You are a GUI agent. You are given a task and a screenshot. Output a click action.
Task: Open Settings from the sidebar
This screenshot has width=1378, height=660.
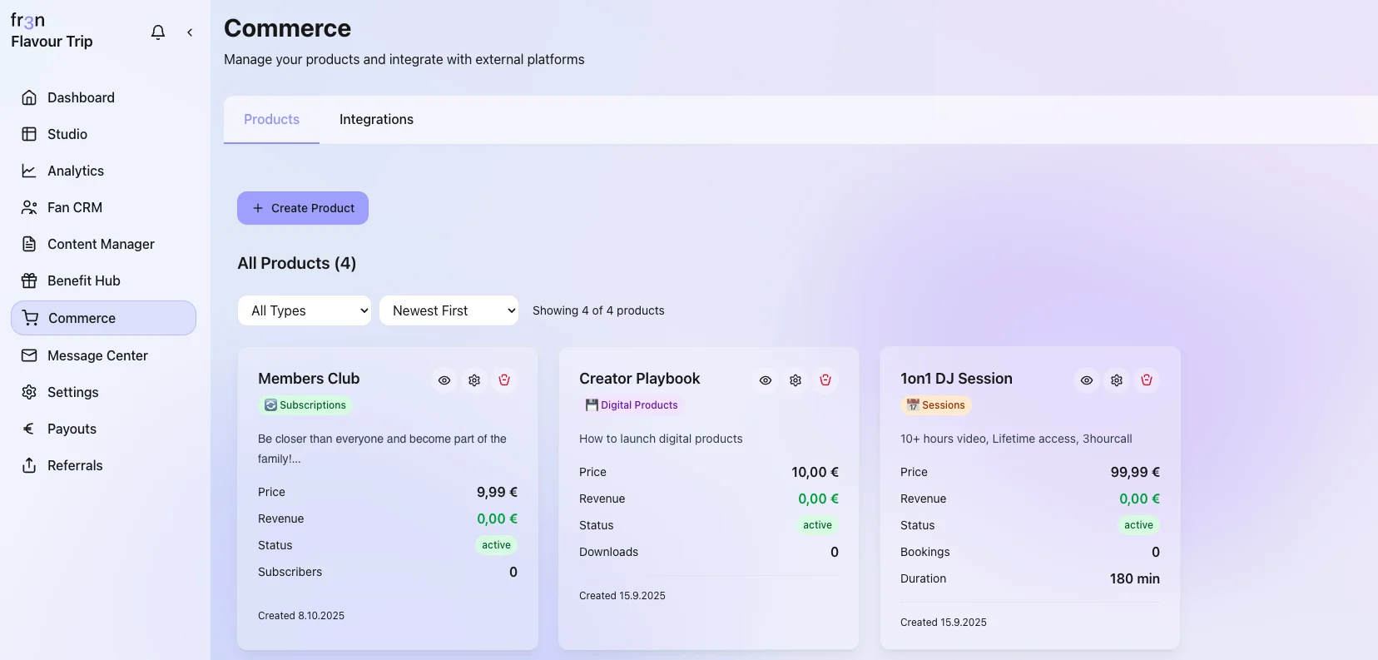tap(103, 392)
